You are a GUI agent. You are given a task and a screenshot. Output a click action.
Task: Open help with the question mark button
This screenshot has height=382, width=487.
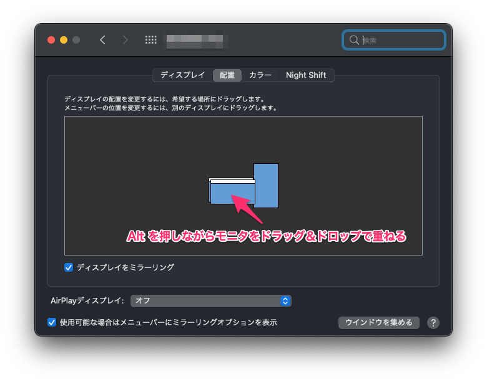tap(433, 323)
